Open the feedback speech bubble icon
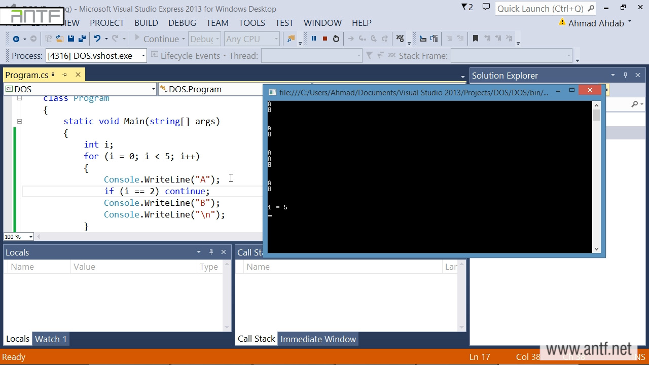The image size is (649, 365). click(486, 7)
